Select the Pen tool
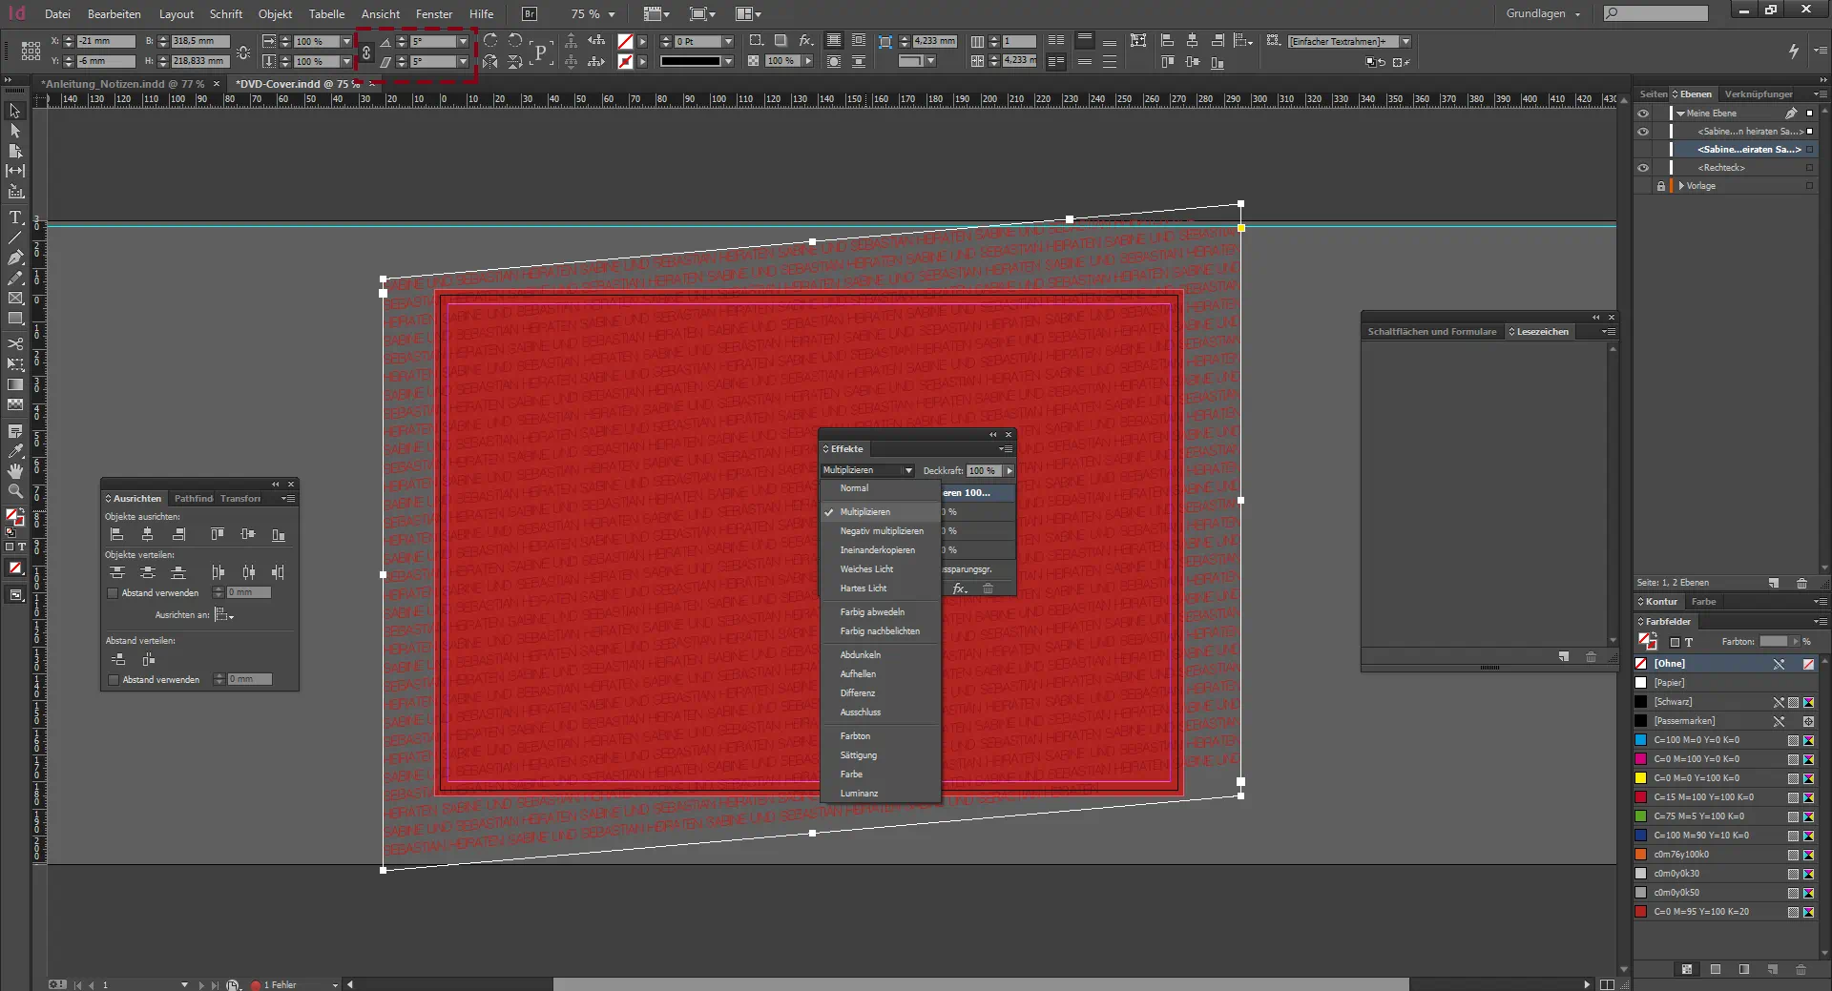Image resolution: width=1832 pixels, height=991 pixels. point(15,258)
